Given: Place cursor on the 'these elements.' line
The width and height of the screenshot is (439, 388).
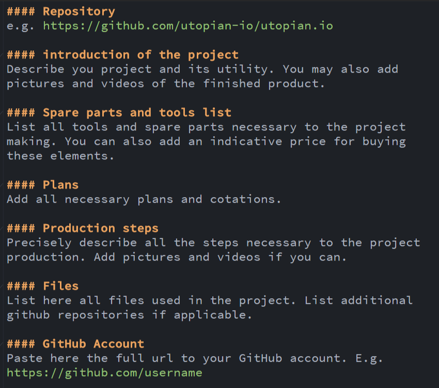Looking at the screenshot, I should point(60,155).
